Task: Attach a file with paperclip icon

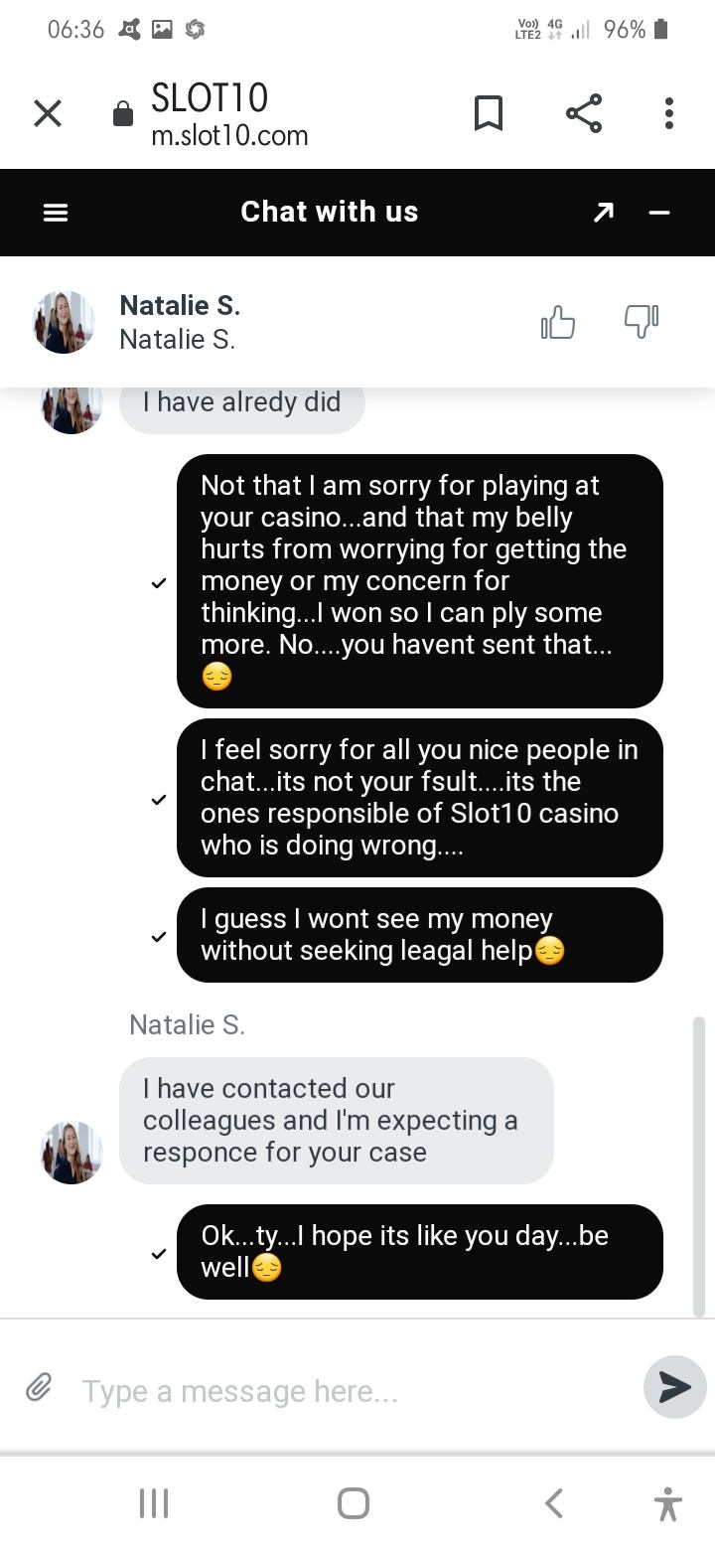Action: pos(39,1386)
